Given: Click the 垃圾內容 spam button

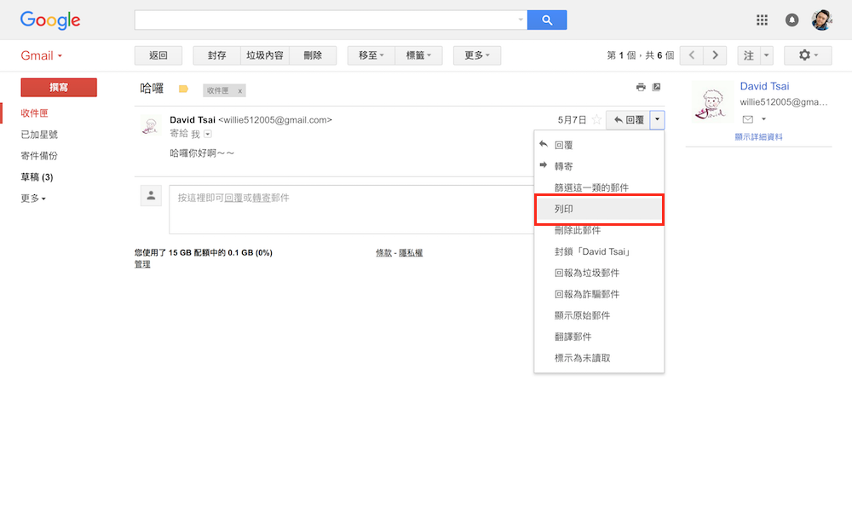Looking at the screenshot, I should pos(265,55).
